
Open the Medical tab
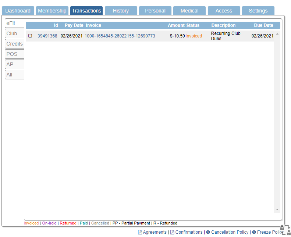(x=189, y=11)
